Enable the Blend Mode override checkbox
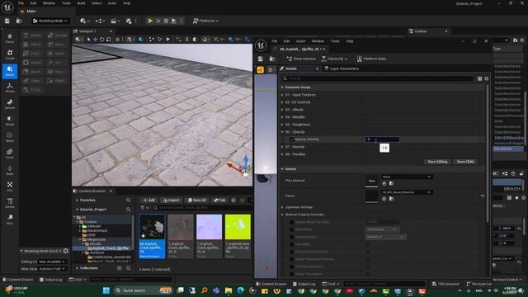The height and width of the screenshot is (297, 528). point(291,229)
